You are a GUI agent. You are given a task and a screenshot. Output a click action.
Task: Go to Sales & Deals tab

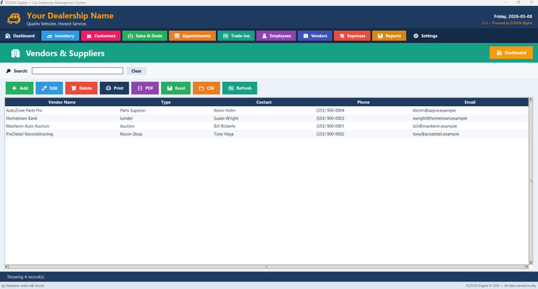tap(145, 36)
